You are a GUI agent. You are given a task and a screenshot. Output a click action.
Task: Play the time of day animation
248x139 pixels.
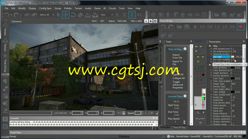click(195, 27)
